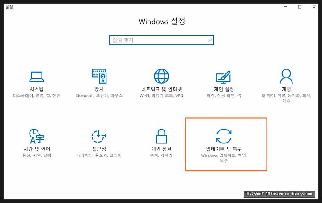Screen dimensions: 322x203
Task: Click the 설정 찾기 search field
Action: (161, 40)
